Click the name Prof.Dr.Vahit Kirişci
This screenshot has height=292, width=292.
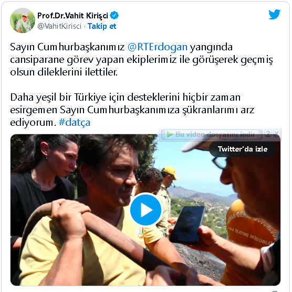[x=73, y=16]
